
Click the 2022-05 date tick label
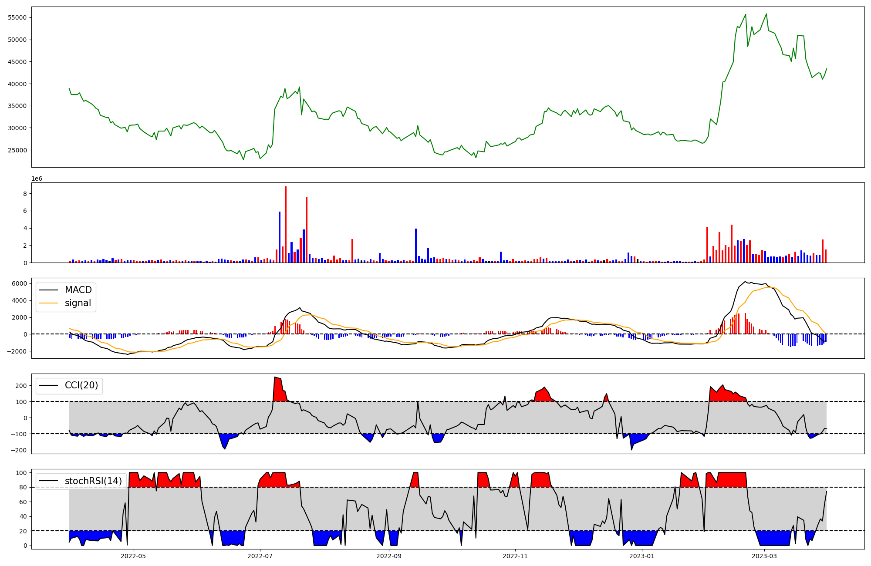[x=133, y=556]
